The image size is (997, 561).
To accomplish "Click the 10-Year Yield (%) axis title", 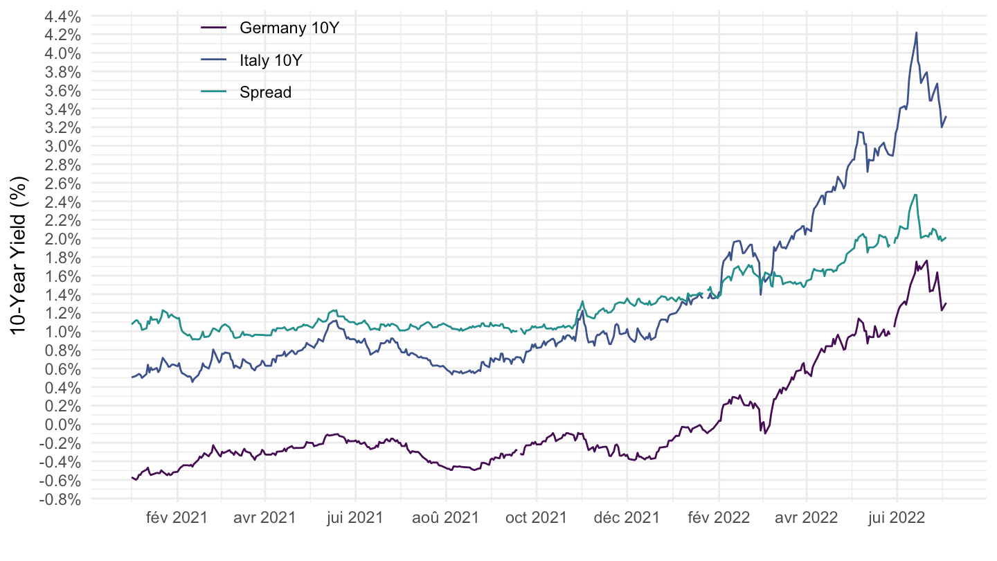I will (x=21, y=256).
